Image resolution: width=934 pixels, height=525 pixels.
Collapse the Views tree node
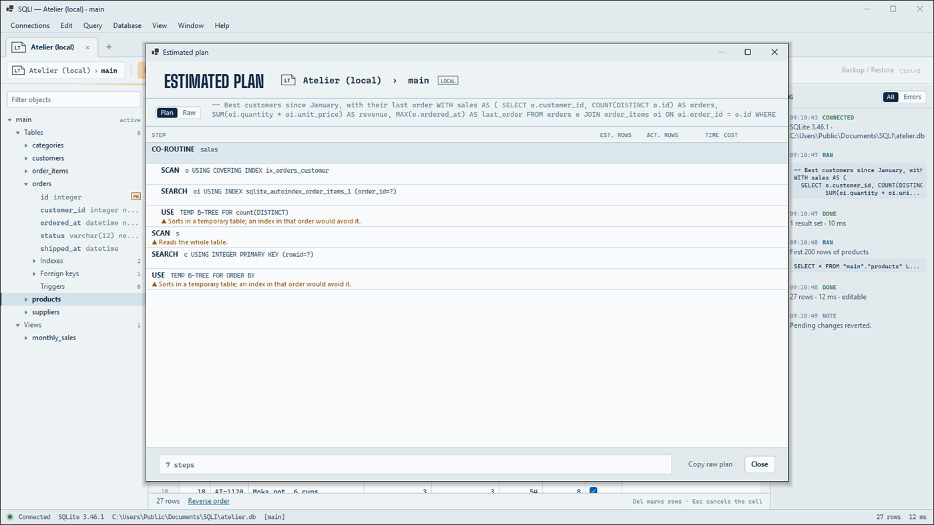pos(18,325)
